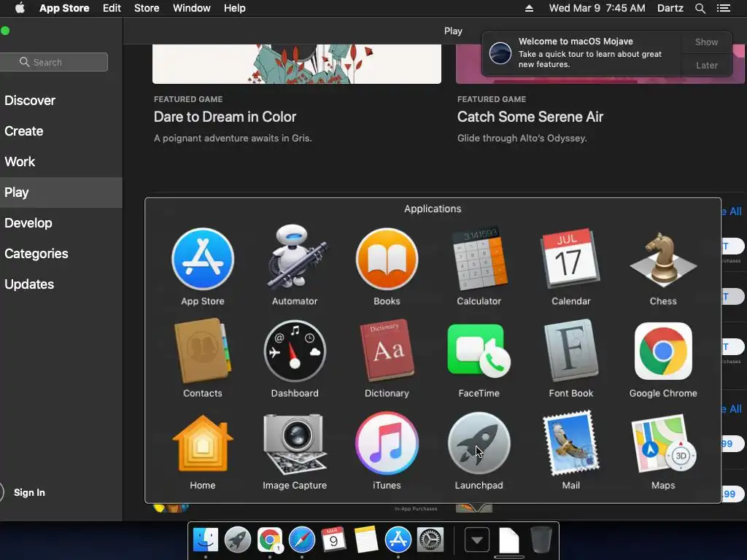This screenshot has height=560, width=747.
Task: Open the Edit menu
Action: tap(112, 8)
